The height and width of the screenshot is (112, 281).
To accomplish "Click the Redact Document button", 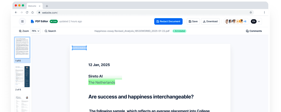I will (x=168, y=22).
